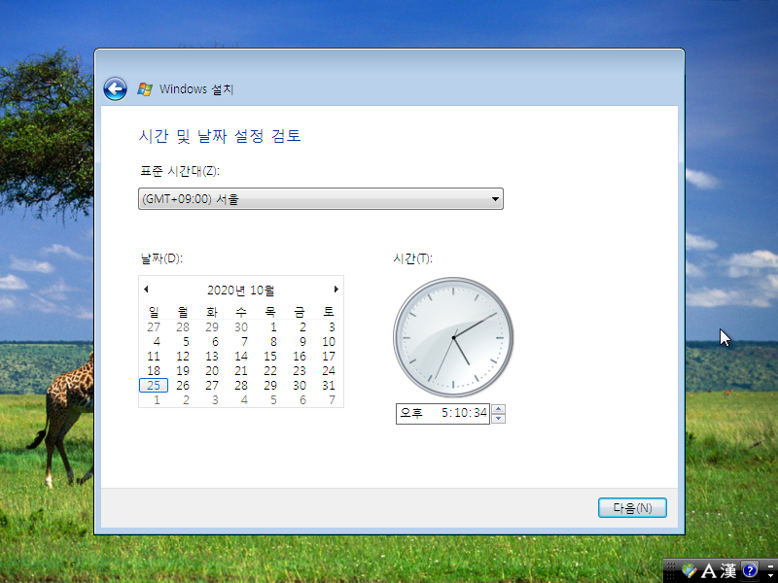This screenshot has height=583, width=778.
Task: Select October 10 in the calendar
Action: tap(329, 342)
